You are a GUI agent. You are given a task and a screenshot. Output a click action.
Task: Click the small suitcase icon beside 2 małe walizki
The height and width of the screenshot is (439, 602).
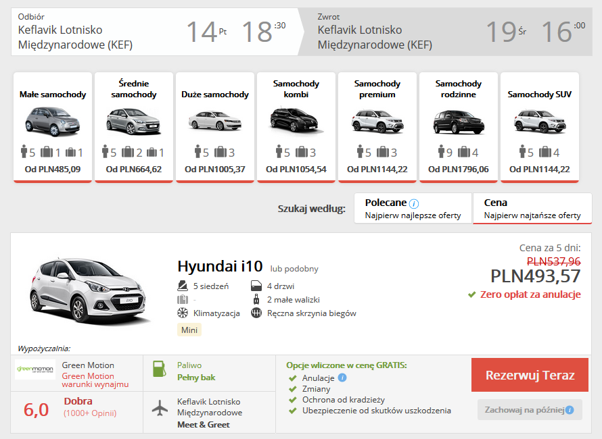pos(256,299)
